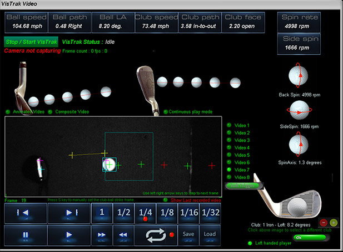
Task: Click the Soft trigger button
Action: point(244,186)
